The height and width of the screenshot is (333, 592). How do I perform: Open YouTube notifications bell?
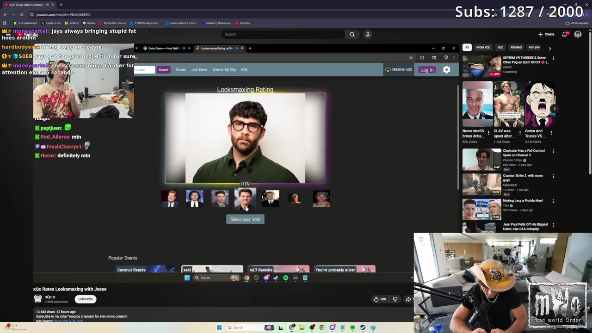565,34
